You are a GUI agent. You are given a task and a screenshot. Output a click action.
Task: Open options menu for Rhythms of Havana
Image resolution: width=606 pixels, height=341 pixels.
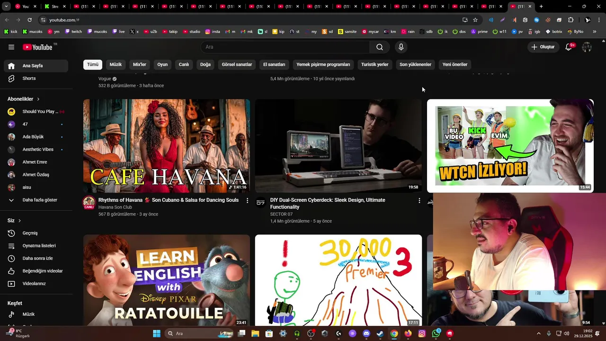[x=247, y=201]
